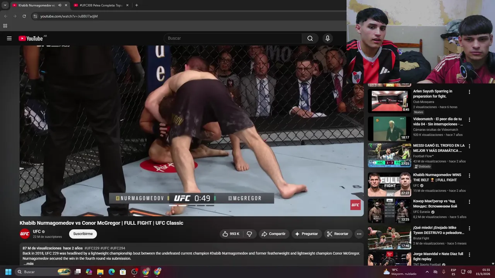This screenshot has height=278, width=495.
Task: Open options menu for Mike Tyson video
Action: [469, 228]
